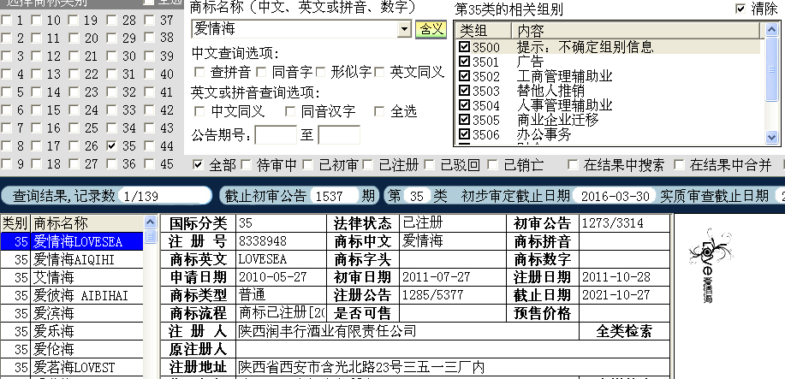Click the 内容 column header

637,31
